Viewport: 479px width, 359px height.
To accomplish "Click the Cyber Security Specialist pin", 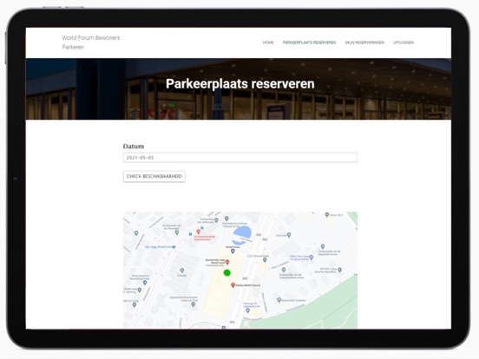I will 339,270.
